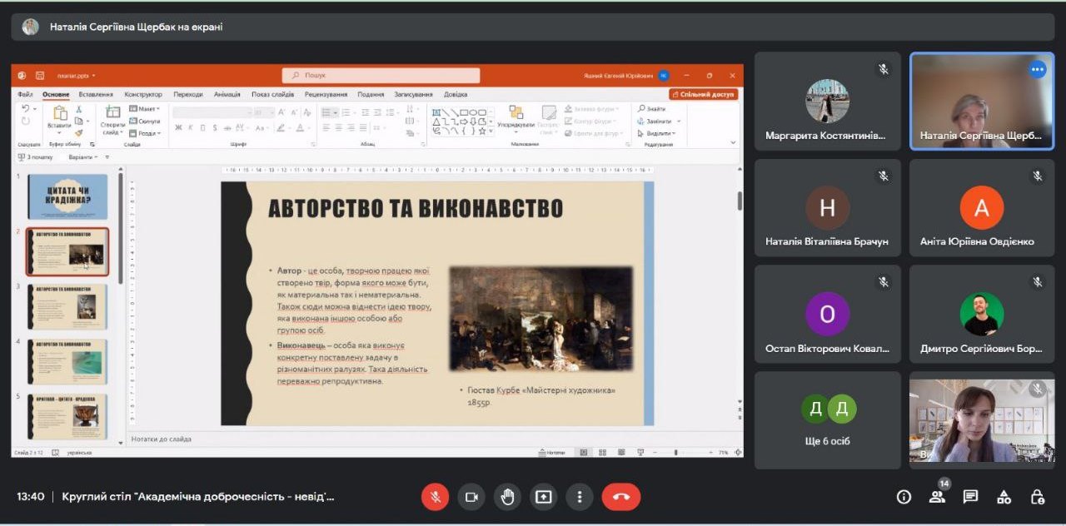Open the chat panel
This screenshot has width=1066, height=526.
click(x=970, y=497)
